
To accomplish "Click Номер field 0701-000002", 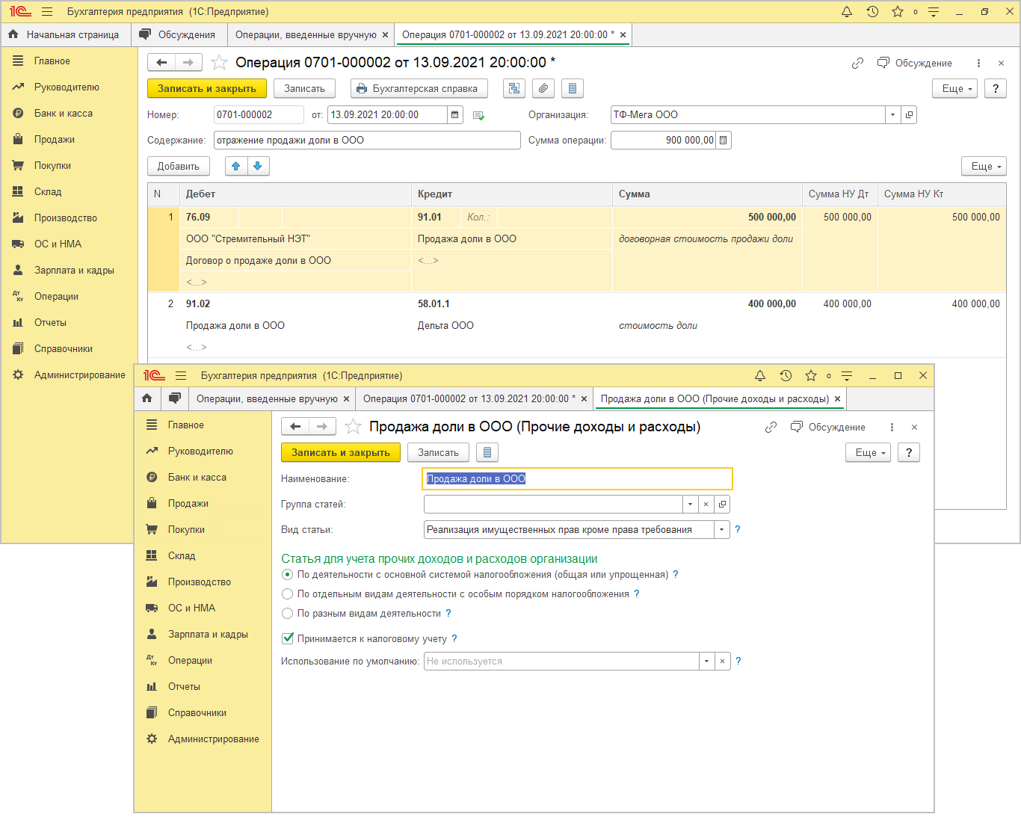I will pyautogui.click(x=259, y=115).
